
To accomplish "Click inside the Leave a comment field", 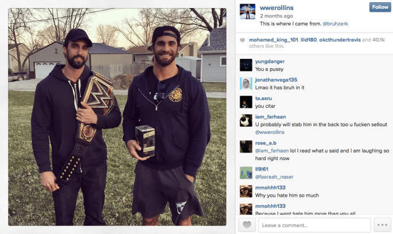I will coord(314,225).
